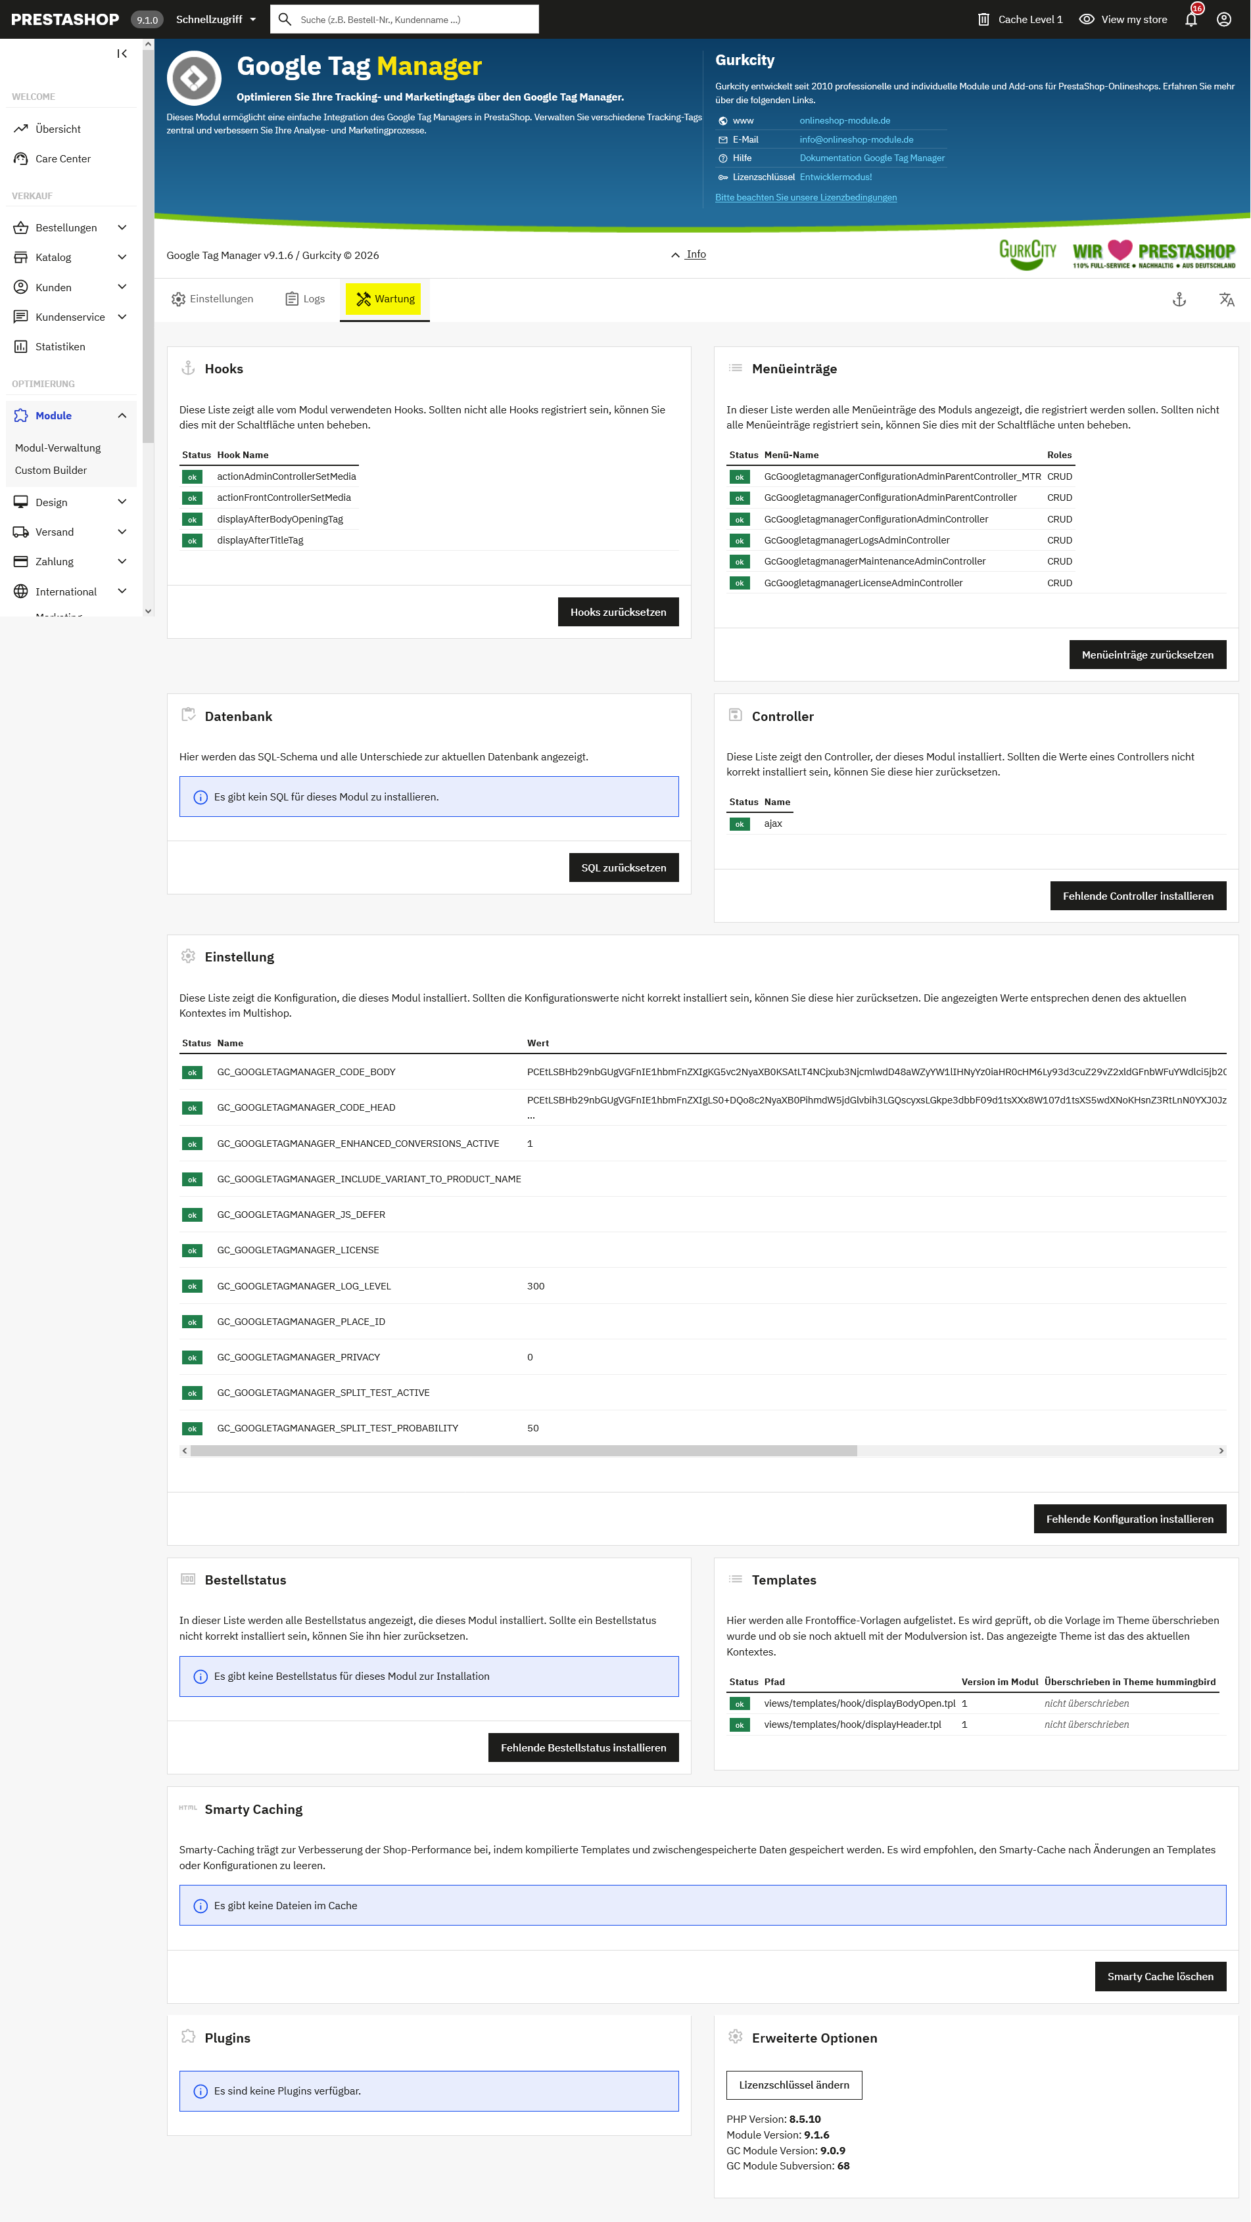Click the anchor hooks icon near the tabs
Image resolution: width=1251 pixels, height=2222 pixels.
(1179, 299)
